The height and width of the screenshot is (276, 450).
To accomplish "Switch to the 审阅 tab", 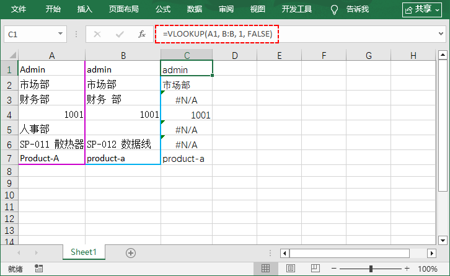I will tap(226, 9).
